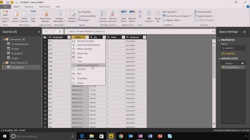Open Skype from the taskbar
The height and width of the screenshot is (140, 250).
point(170,136)
